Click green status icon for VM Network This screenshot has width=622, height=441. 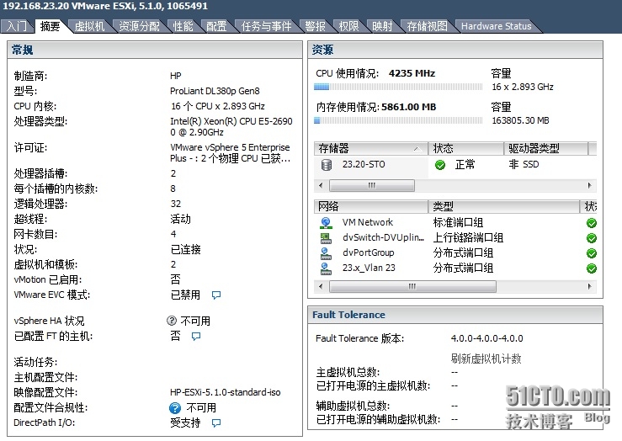click(592, 223)
